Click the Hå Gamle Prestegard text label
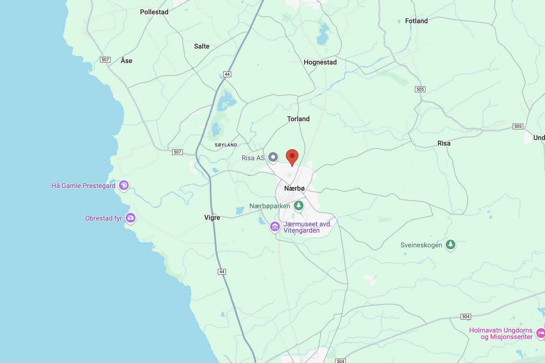The height and width of the screenshot is (363, 545). 83,185
